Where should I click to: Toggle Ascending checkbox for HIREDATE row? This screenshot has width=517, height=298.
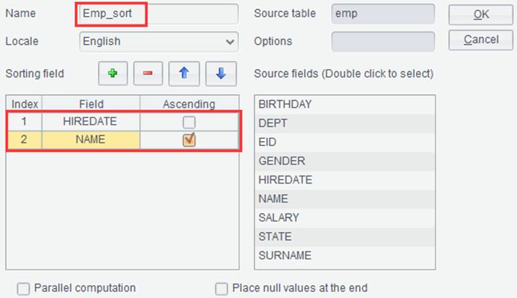189,122
